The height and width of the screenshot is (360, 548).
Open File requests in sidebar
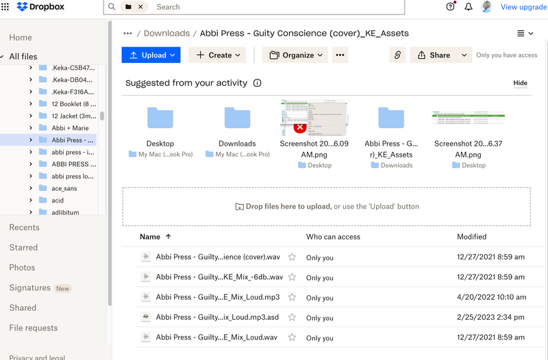(33, 329)
